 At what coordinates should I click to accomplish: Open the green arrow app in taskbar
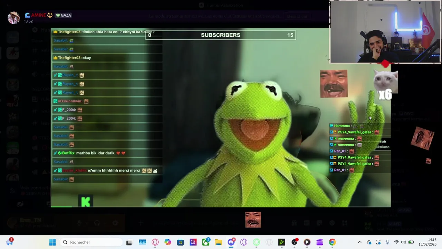(282, 242)
